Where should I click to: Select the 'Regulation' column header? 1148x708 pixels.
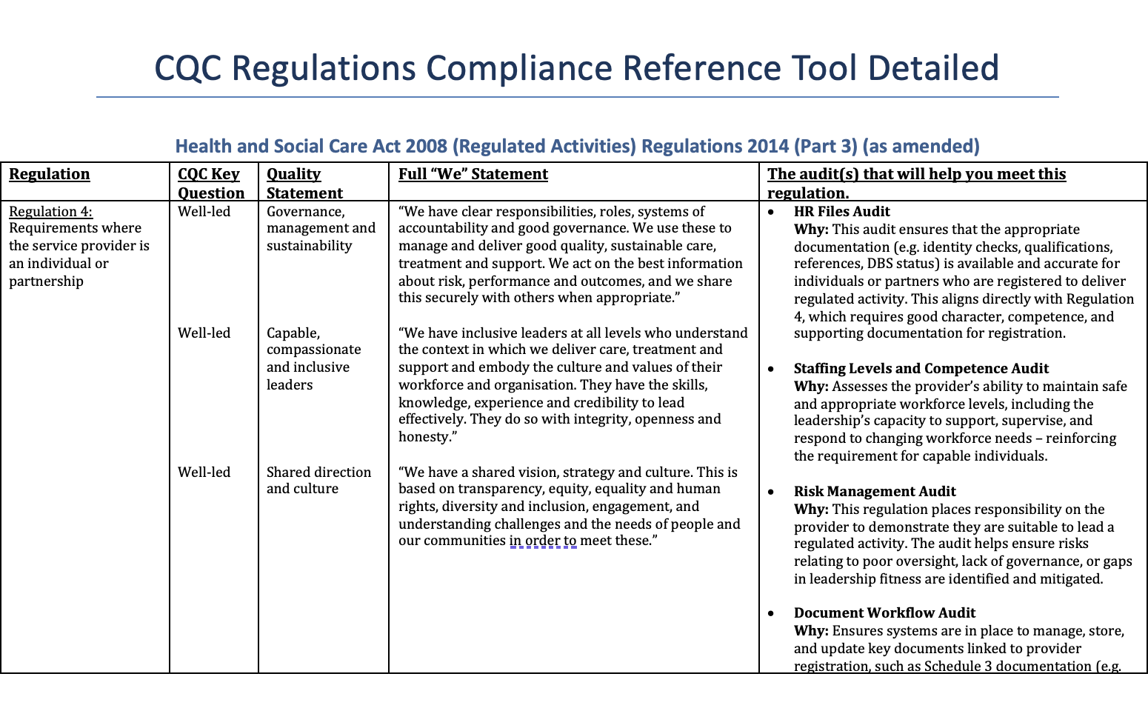49,174
